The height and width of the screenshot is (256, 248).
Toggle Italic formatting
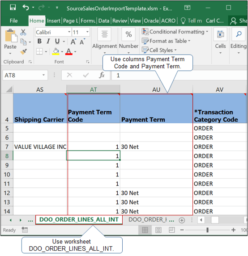click(x=48, y=41)
